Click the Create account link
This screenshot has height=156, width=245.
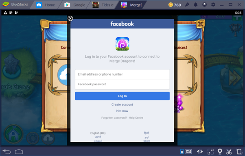coord(122,104)
